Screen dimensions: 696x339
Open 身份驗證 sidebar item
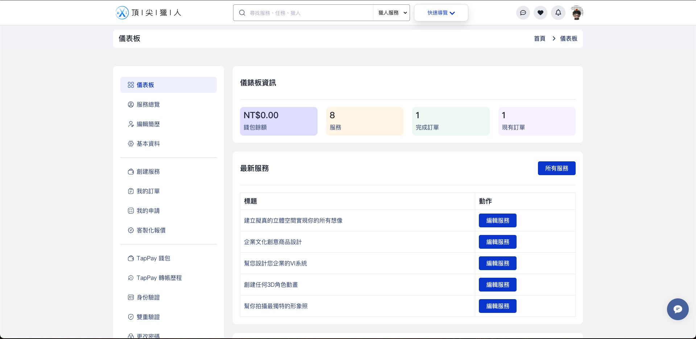pos(148,297)
